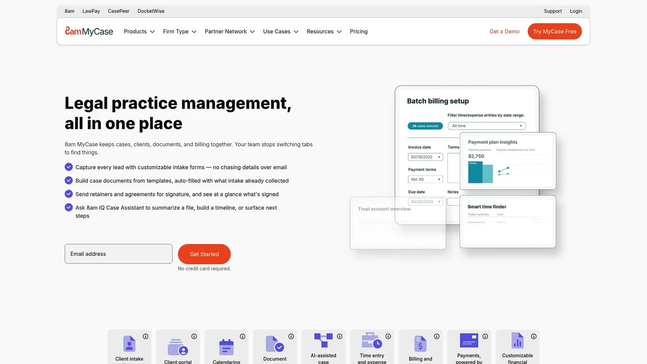This screenshot has height=364, width=647.
Task: Click the 8am MyCase logo
Action: pos(89,31)
